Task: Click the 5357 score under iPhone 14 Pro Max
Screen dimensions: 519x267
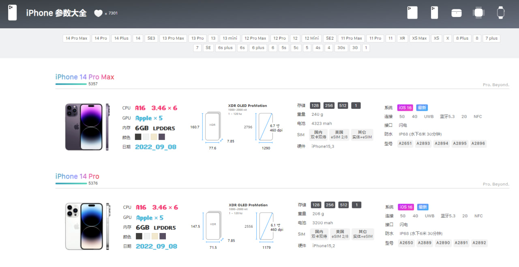Action: (93, 84)
